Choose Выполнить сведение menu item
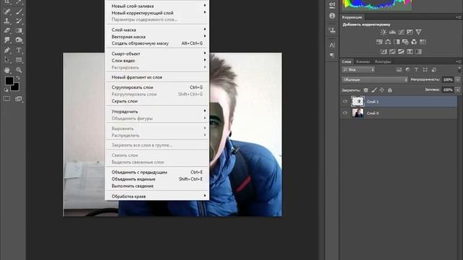 (157, 186)
